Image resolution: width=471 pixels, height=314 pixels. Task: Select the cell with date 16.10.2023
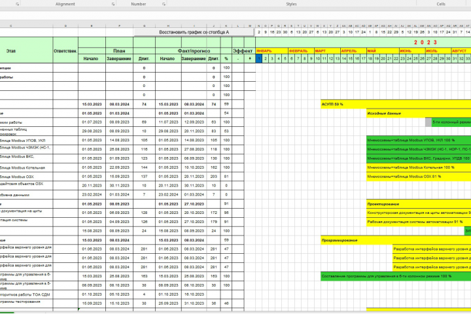click(x=194, y=294)
